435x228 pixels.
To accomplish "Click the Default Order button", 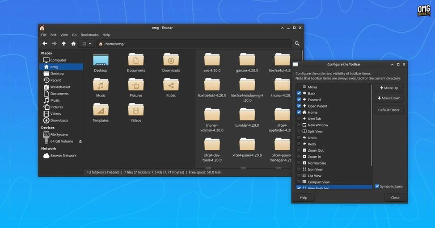I will tap(389, 110).
